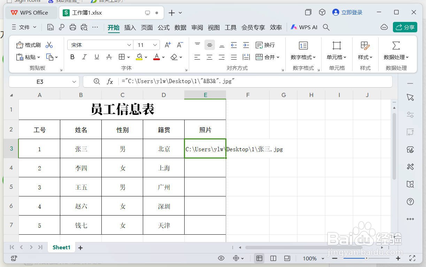Switch to page break preview view
This screenshot has height=267, width=426.
coord(273,258)
